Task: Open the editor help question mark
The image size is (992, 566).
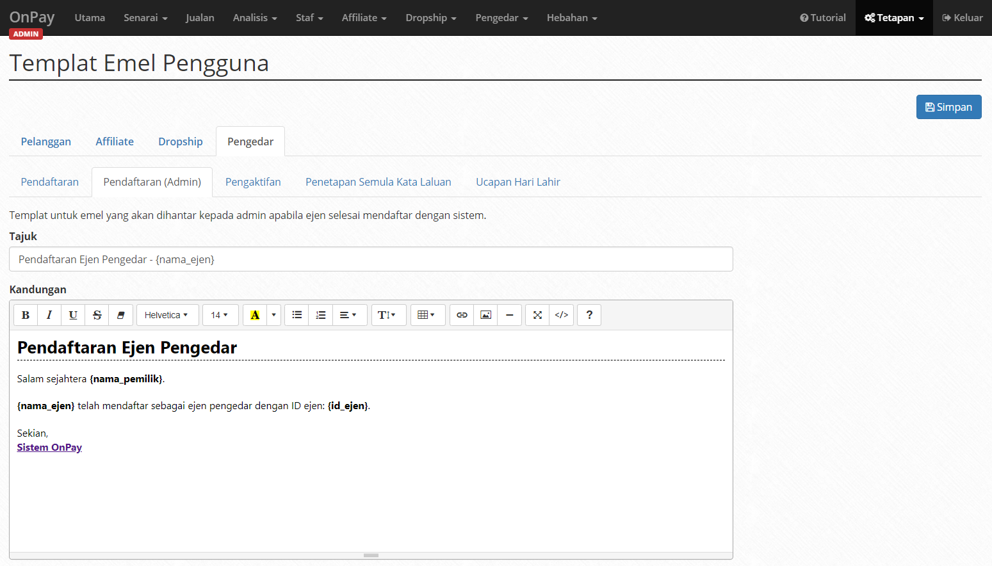Action: tap(589, 315)
